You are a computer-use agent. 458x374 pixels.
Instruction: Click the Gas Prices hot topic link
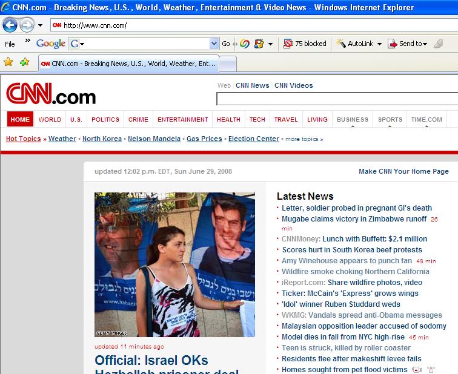click(x=204, y=139)
